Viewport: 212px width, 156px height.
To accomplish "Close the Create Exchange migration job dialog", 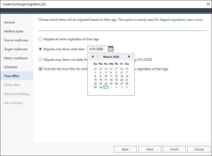I will 208,4.
